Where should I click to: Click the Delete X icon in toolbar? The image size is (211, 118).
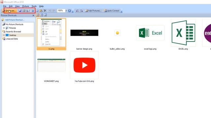coord(45,10)
